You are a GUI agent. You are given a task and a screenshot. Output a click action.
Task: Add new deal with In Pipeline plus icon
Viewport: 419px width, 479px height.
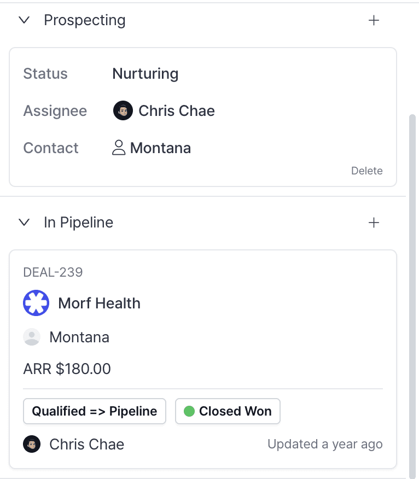pos(374,223)
